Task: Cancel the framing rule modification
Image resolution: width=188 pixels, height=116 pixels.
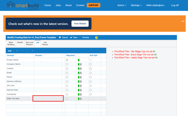Action: click(63, 37)
